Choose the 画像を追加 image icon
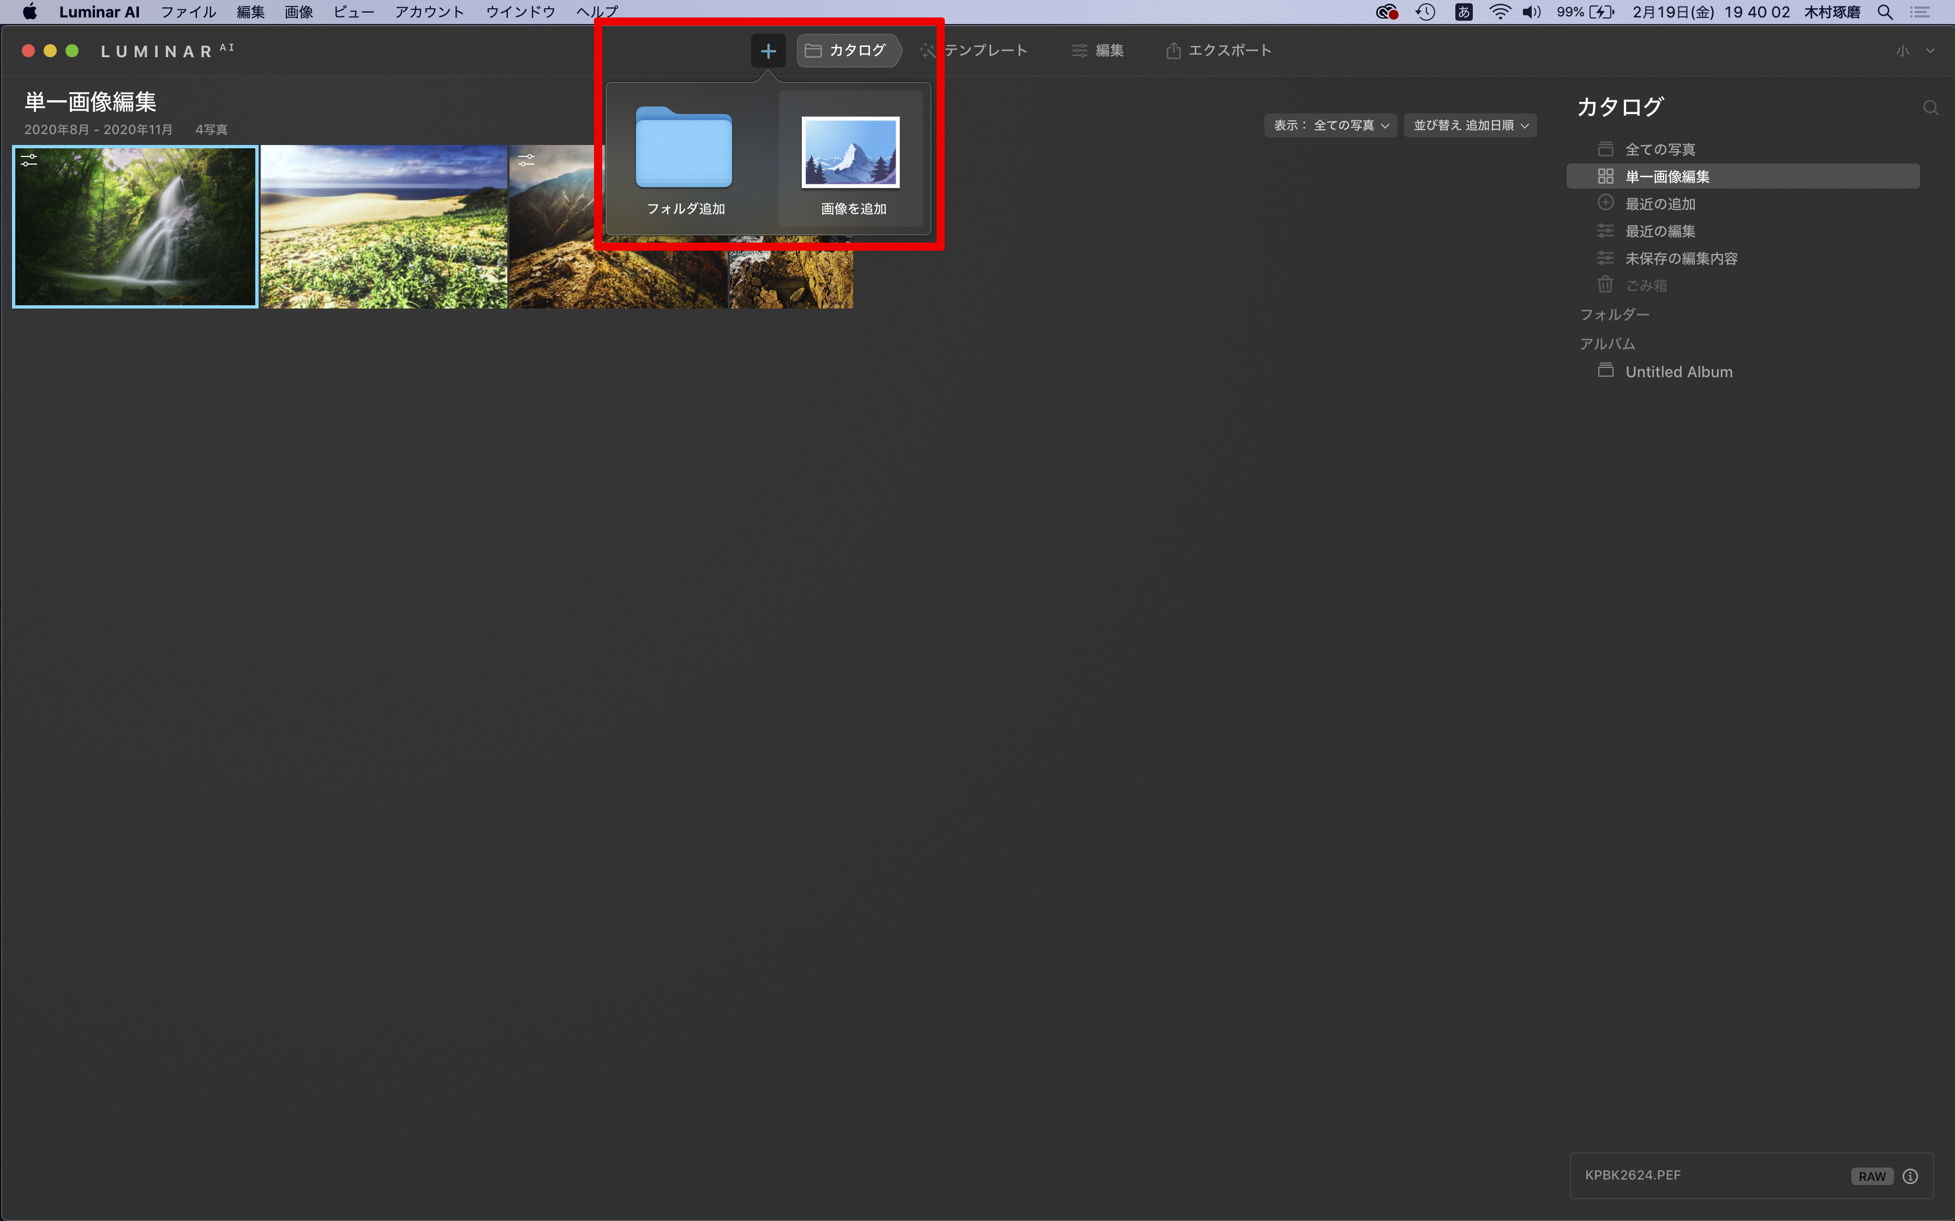 pyautogui.click(x=850, y=152)
